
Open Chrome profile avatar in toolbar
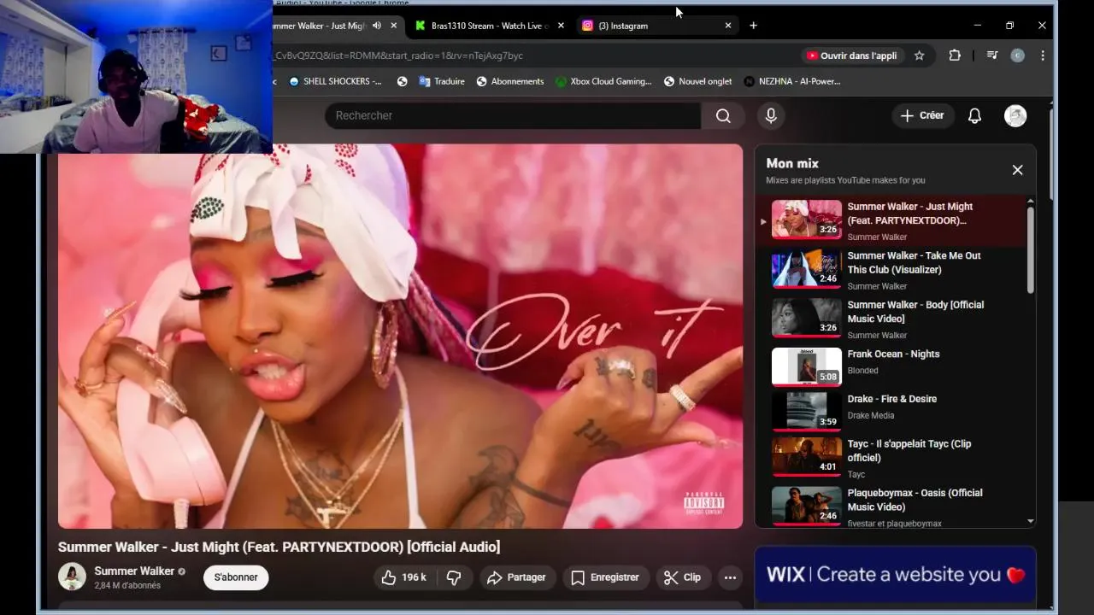[x=1017, y=56]
